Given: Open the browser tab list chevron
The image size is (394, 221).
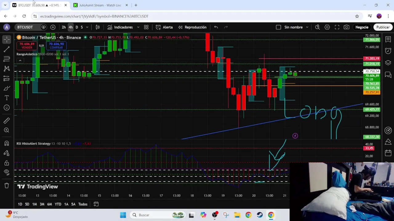Looking at the screenshot, I should pos(5,5).
